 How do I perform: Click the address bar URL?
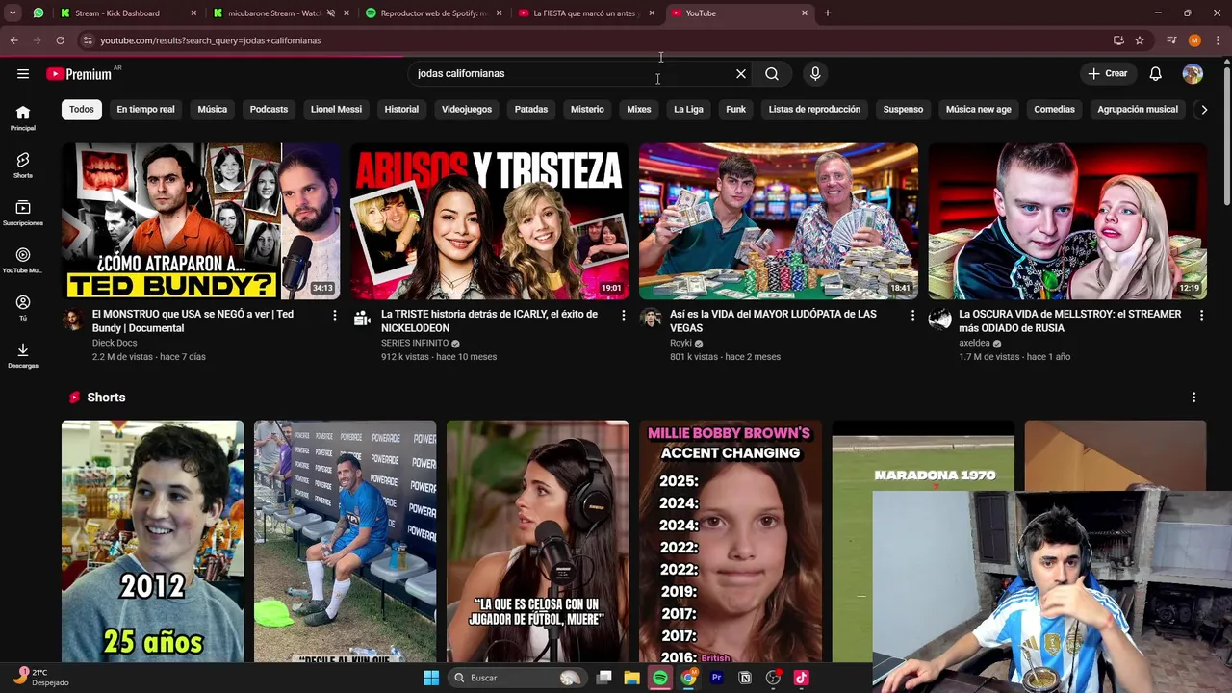click(x=211, y=40)
